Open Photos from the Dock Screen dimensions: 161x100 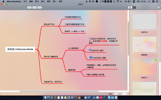(x=69, y=98)
